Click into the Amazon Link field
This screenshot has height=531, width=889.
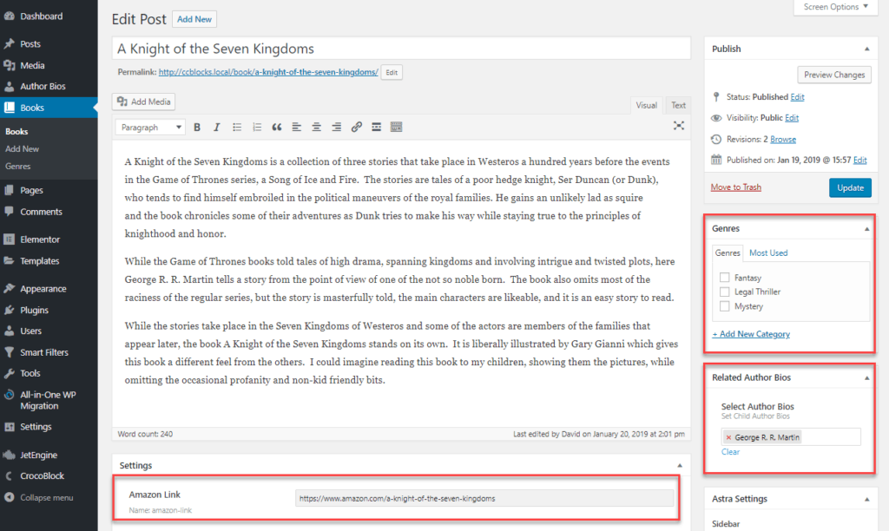click(484, 498)
